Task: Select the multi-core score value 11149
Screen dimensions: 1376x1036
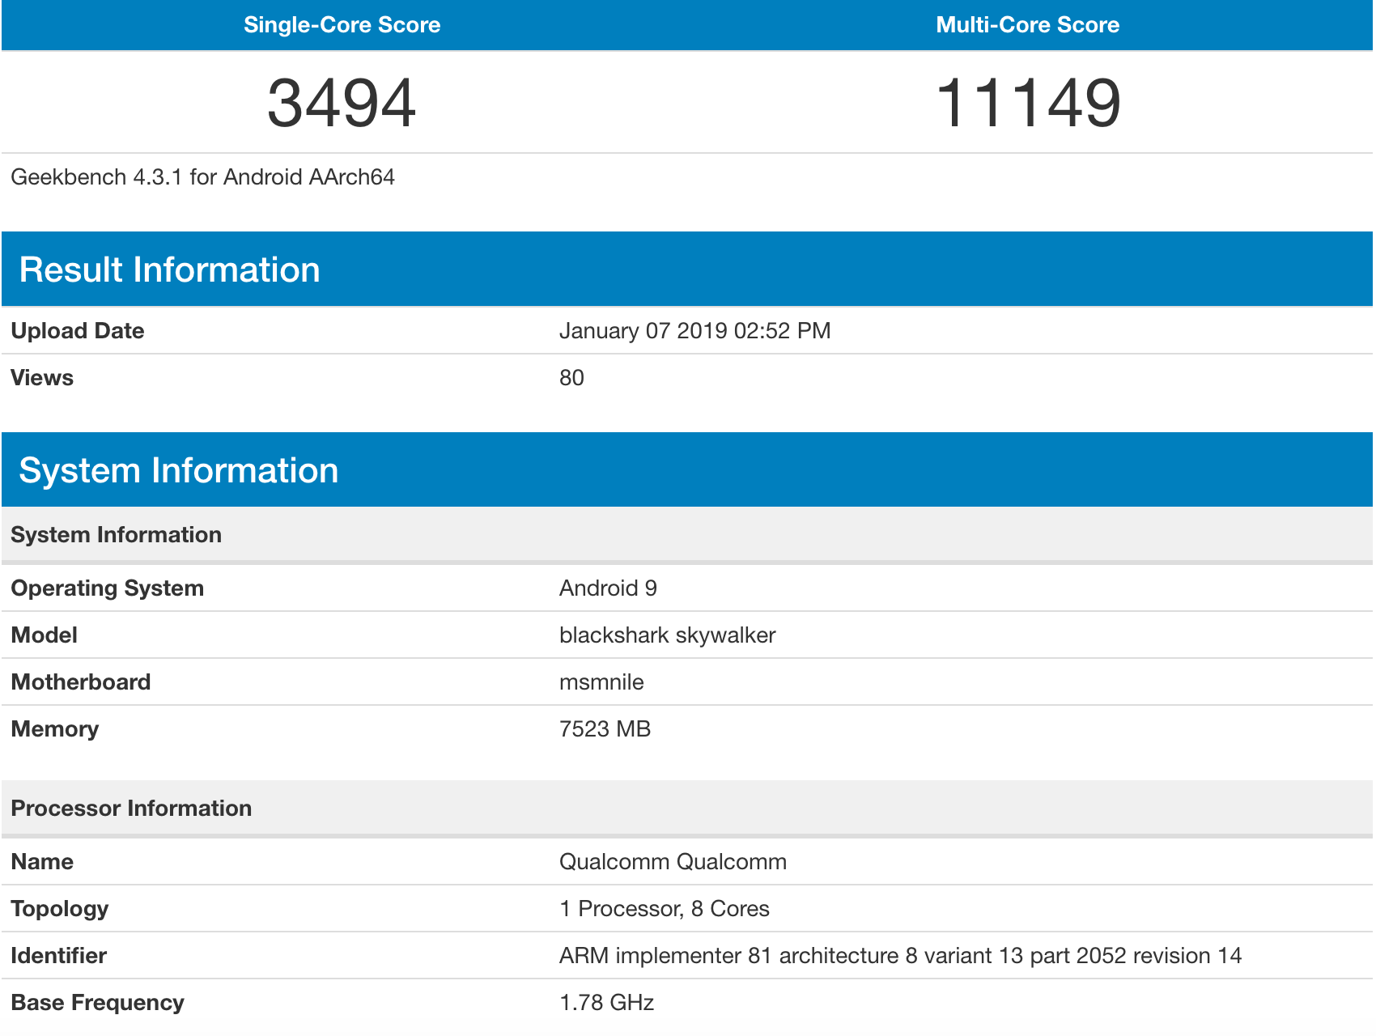Action: click(x=1027, y=103)
